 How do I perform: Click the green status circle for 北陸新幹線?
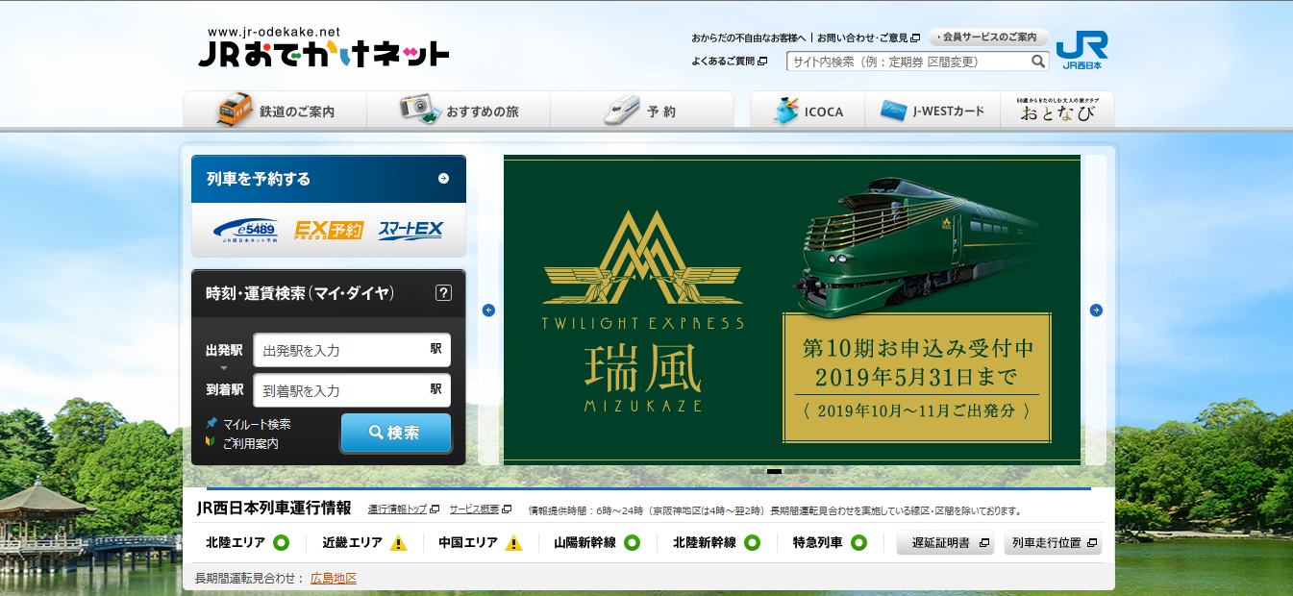tap(752, 543)
